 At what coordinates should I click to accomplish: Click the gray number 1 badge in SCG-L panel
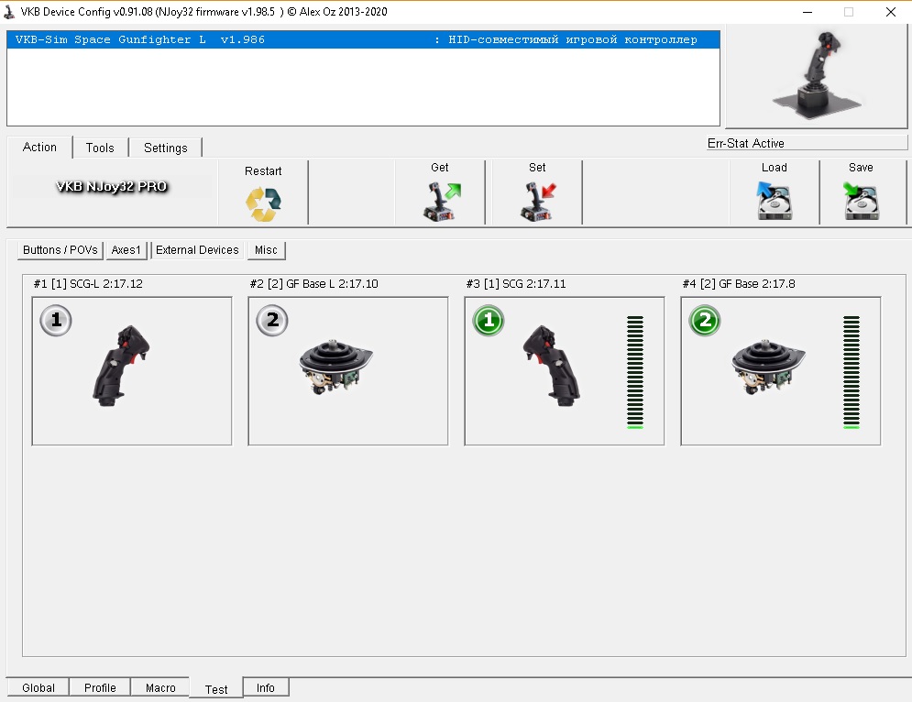pos(56,320)
